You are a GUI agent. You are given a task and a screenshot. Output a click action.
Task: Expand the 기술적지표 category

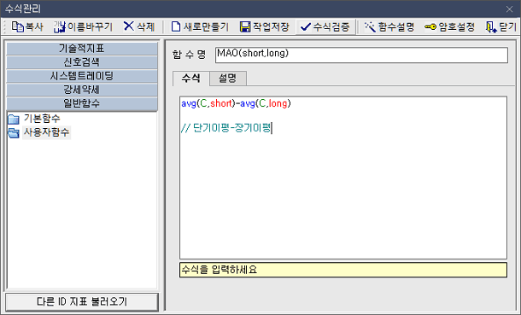pos(82,49)
